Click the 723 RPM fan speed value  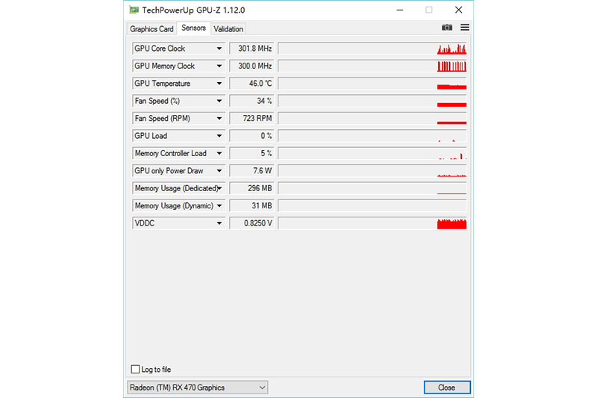pyautogui.click(x=251, y=119)
